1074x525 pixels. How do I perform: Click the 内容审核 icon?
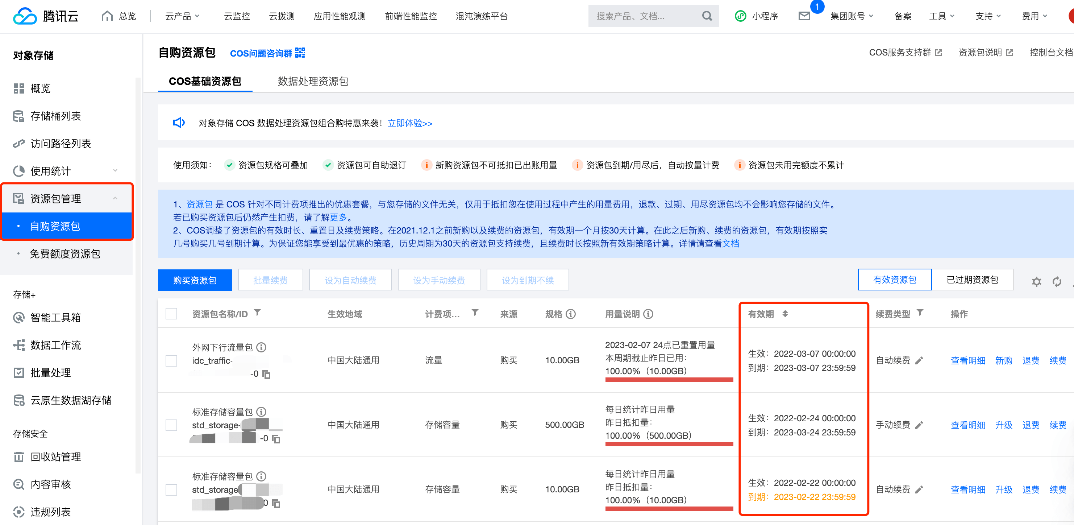click(x=19, y=484)
